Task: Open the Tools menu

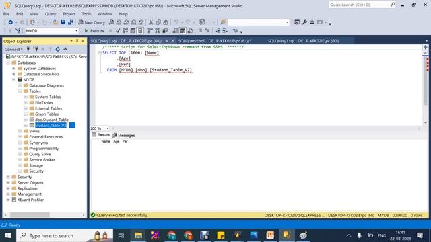Action: click(86, 13)
